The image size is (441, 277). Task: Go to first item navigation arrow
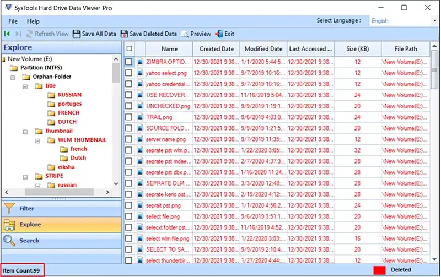click(7, 34)
